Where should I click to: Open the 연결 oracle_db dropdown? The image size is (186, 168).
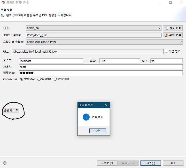pos(94,28)
